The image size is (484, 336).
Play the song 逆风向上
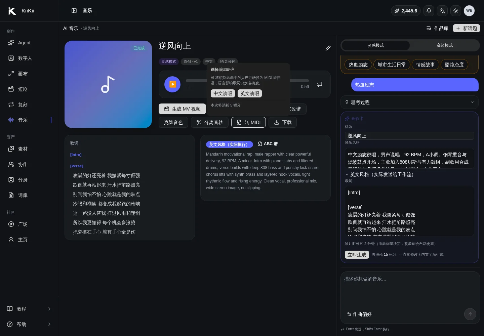(172, 84)
